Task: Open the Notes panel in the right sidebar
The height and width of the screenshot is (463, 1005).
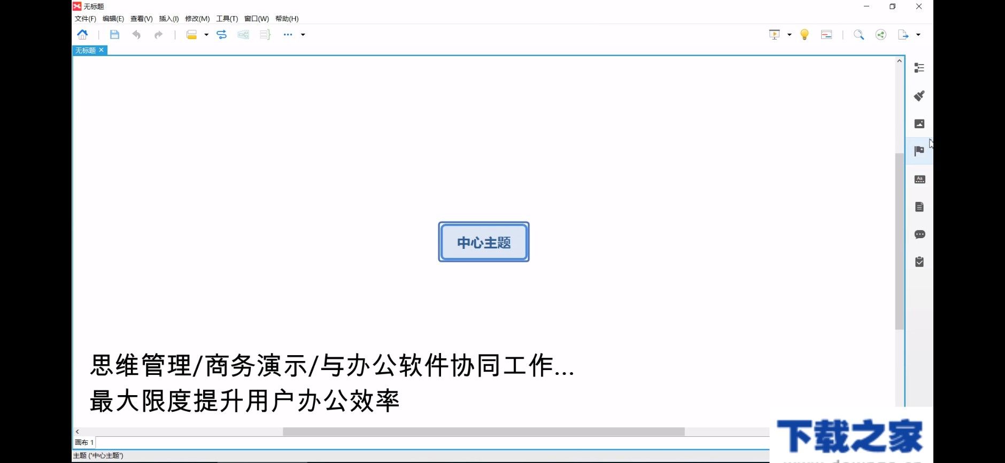Action: click(919, 207)
